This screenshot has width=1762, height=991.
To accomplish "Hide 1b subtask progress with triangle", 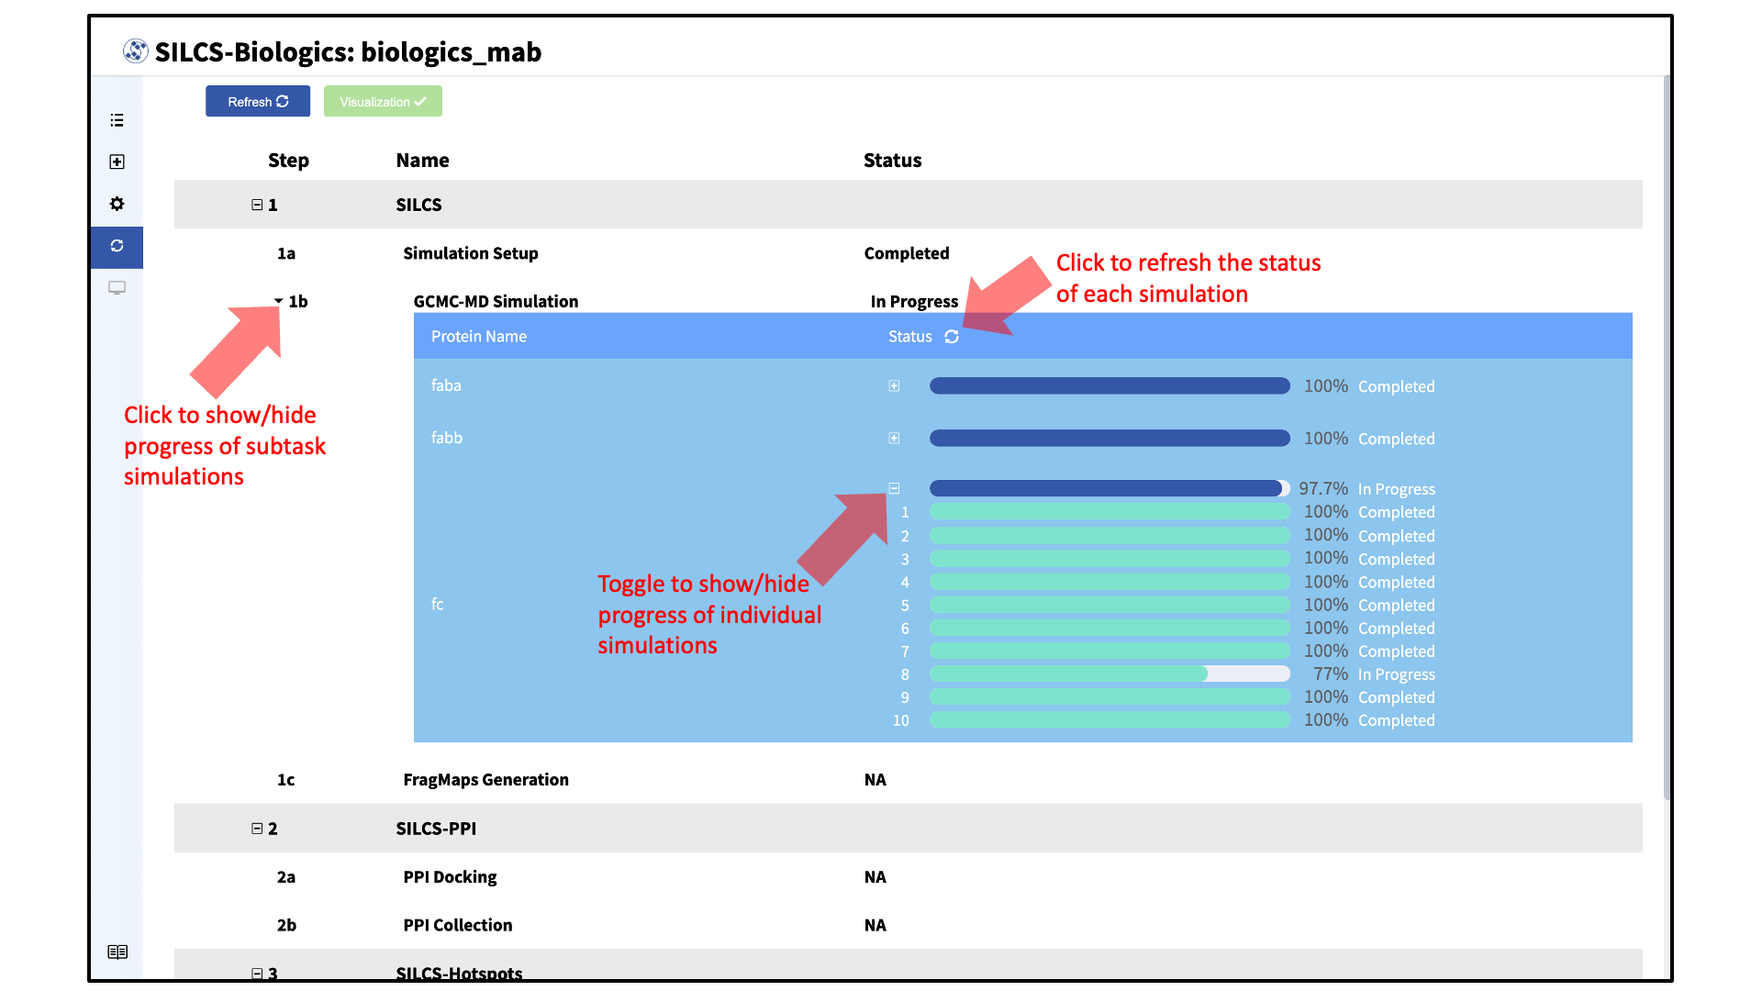I will [x=278, y=301].
